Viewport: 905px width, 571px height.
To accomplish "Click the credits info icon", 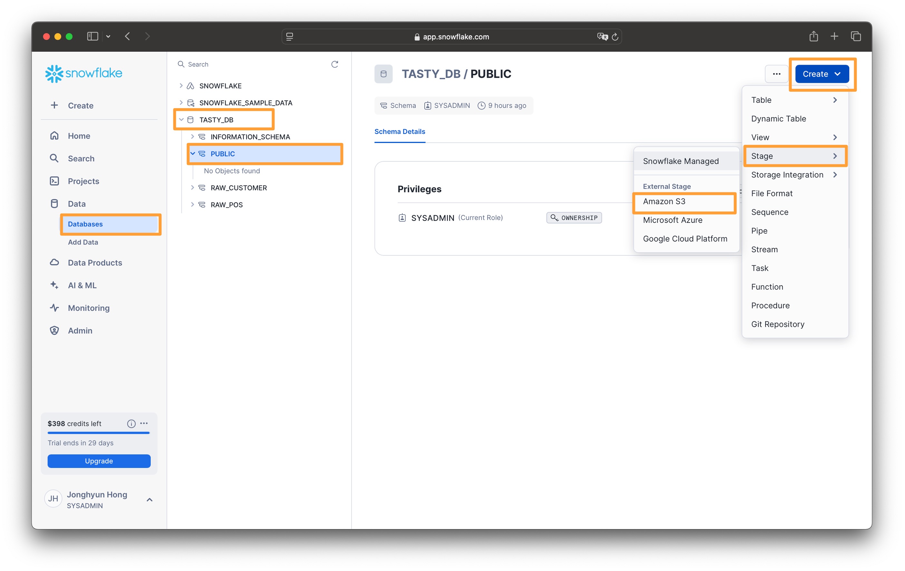I will click(x=131, y=423).
